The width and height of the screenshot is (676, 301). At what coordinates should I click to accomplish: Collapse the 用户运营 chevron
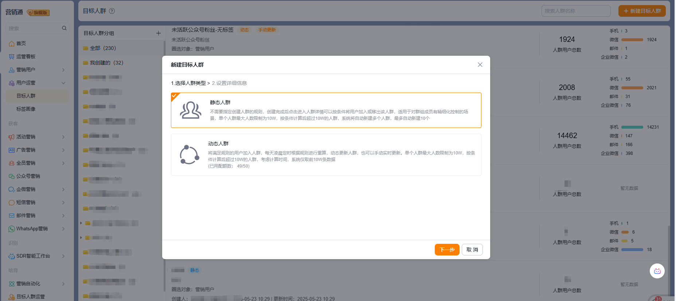point(63,83)
